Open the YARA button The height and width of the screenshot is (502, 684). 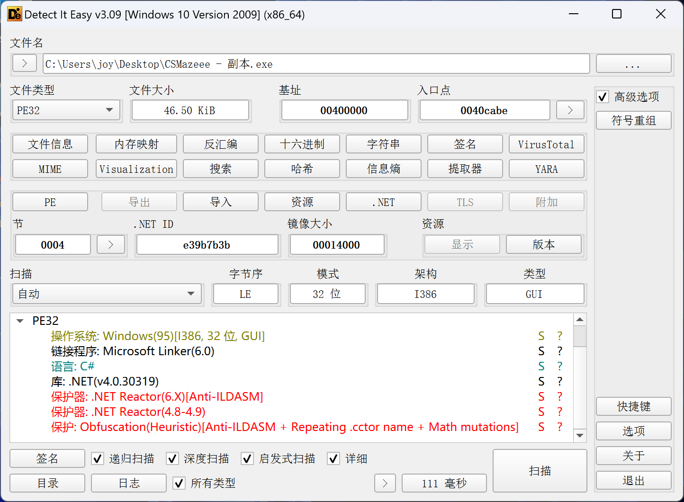547,169
